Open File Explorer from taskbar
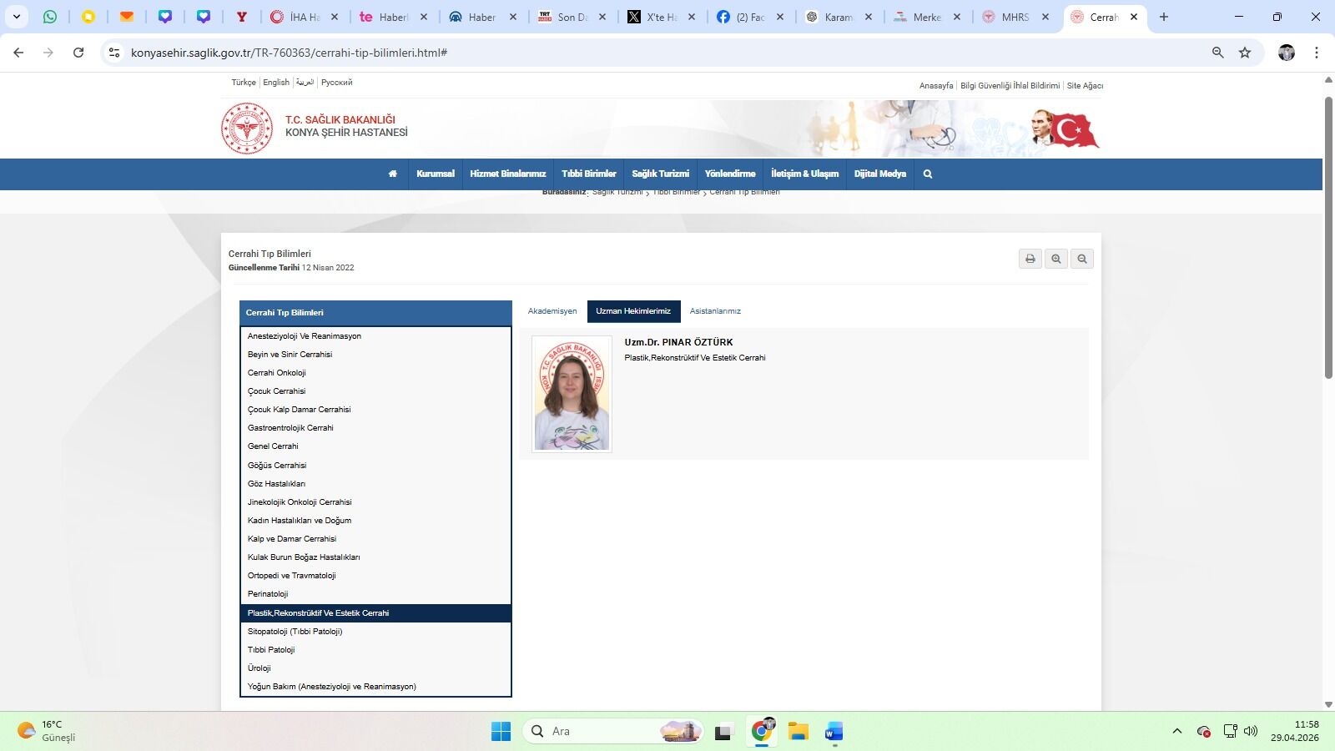This screenshot has width=1335, height=751. pyautogui.click(x=798, y=732)
